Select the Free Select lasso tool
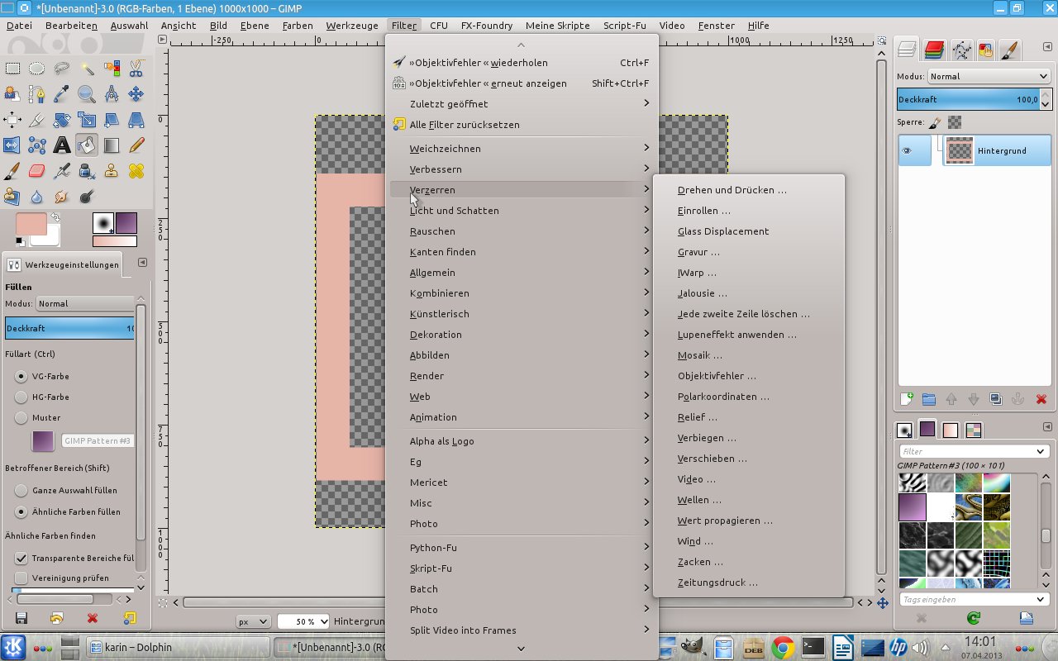Viewport: 1058px width, 661px height. [62, 69]
